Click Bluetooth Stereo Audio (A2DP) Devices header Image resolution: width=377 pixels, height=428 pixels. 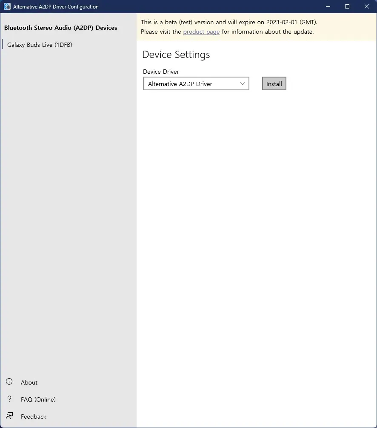[x=60, y=28]
